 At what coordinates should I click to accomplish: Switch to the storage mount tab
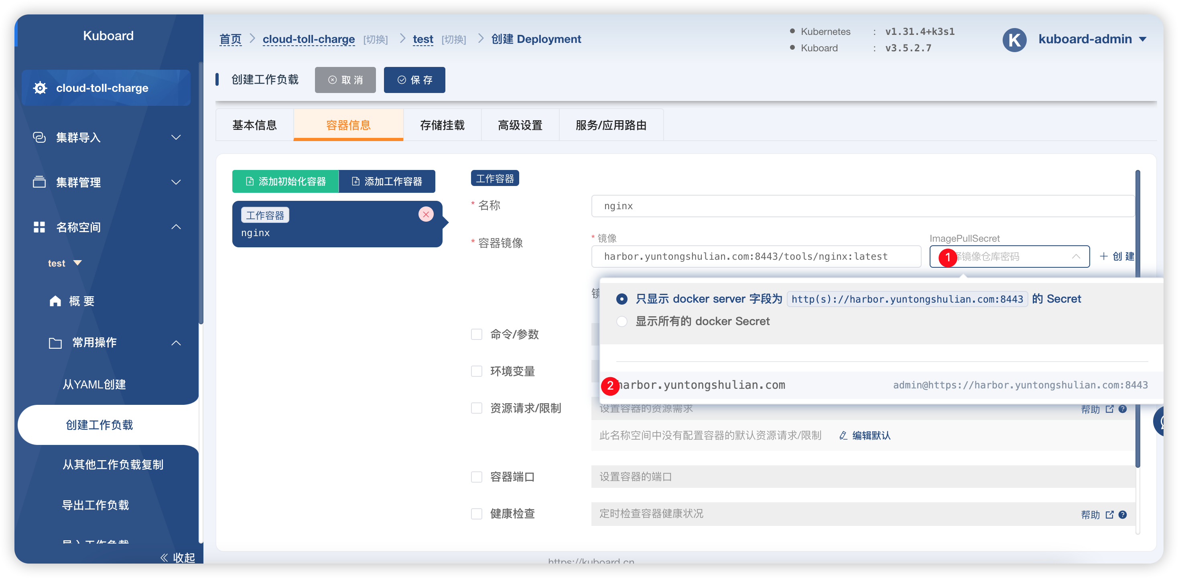pos(442,125)
